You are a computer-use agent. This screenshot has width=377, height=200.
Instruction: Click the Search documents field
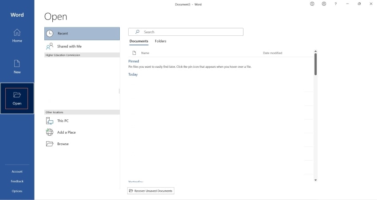click(x=185, y=32)
